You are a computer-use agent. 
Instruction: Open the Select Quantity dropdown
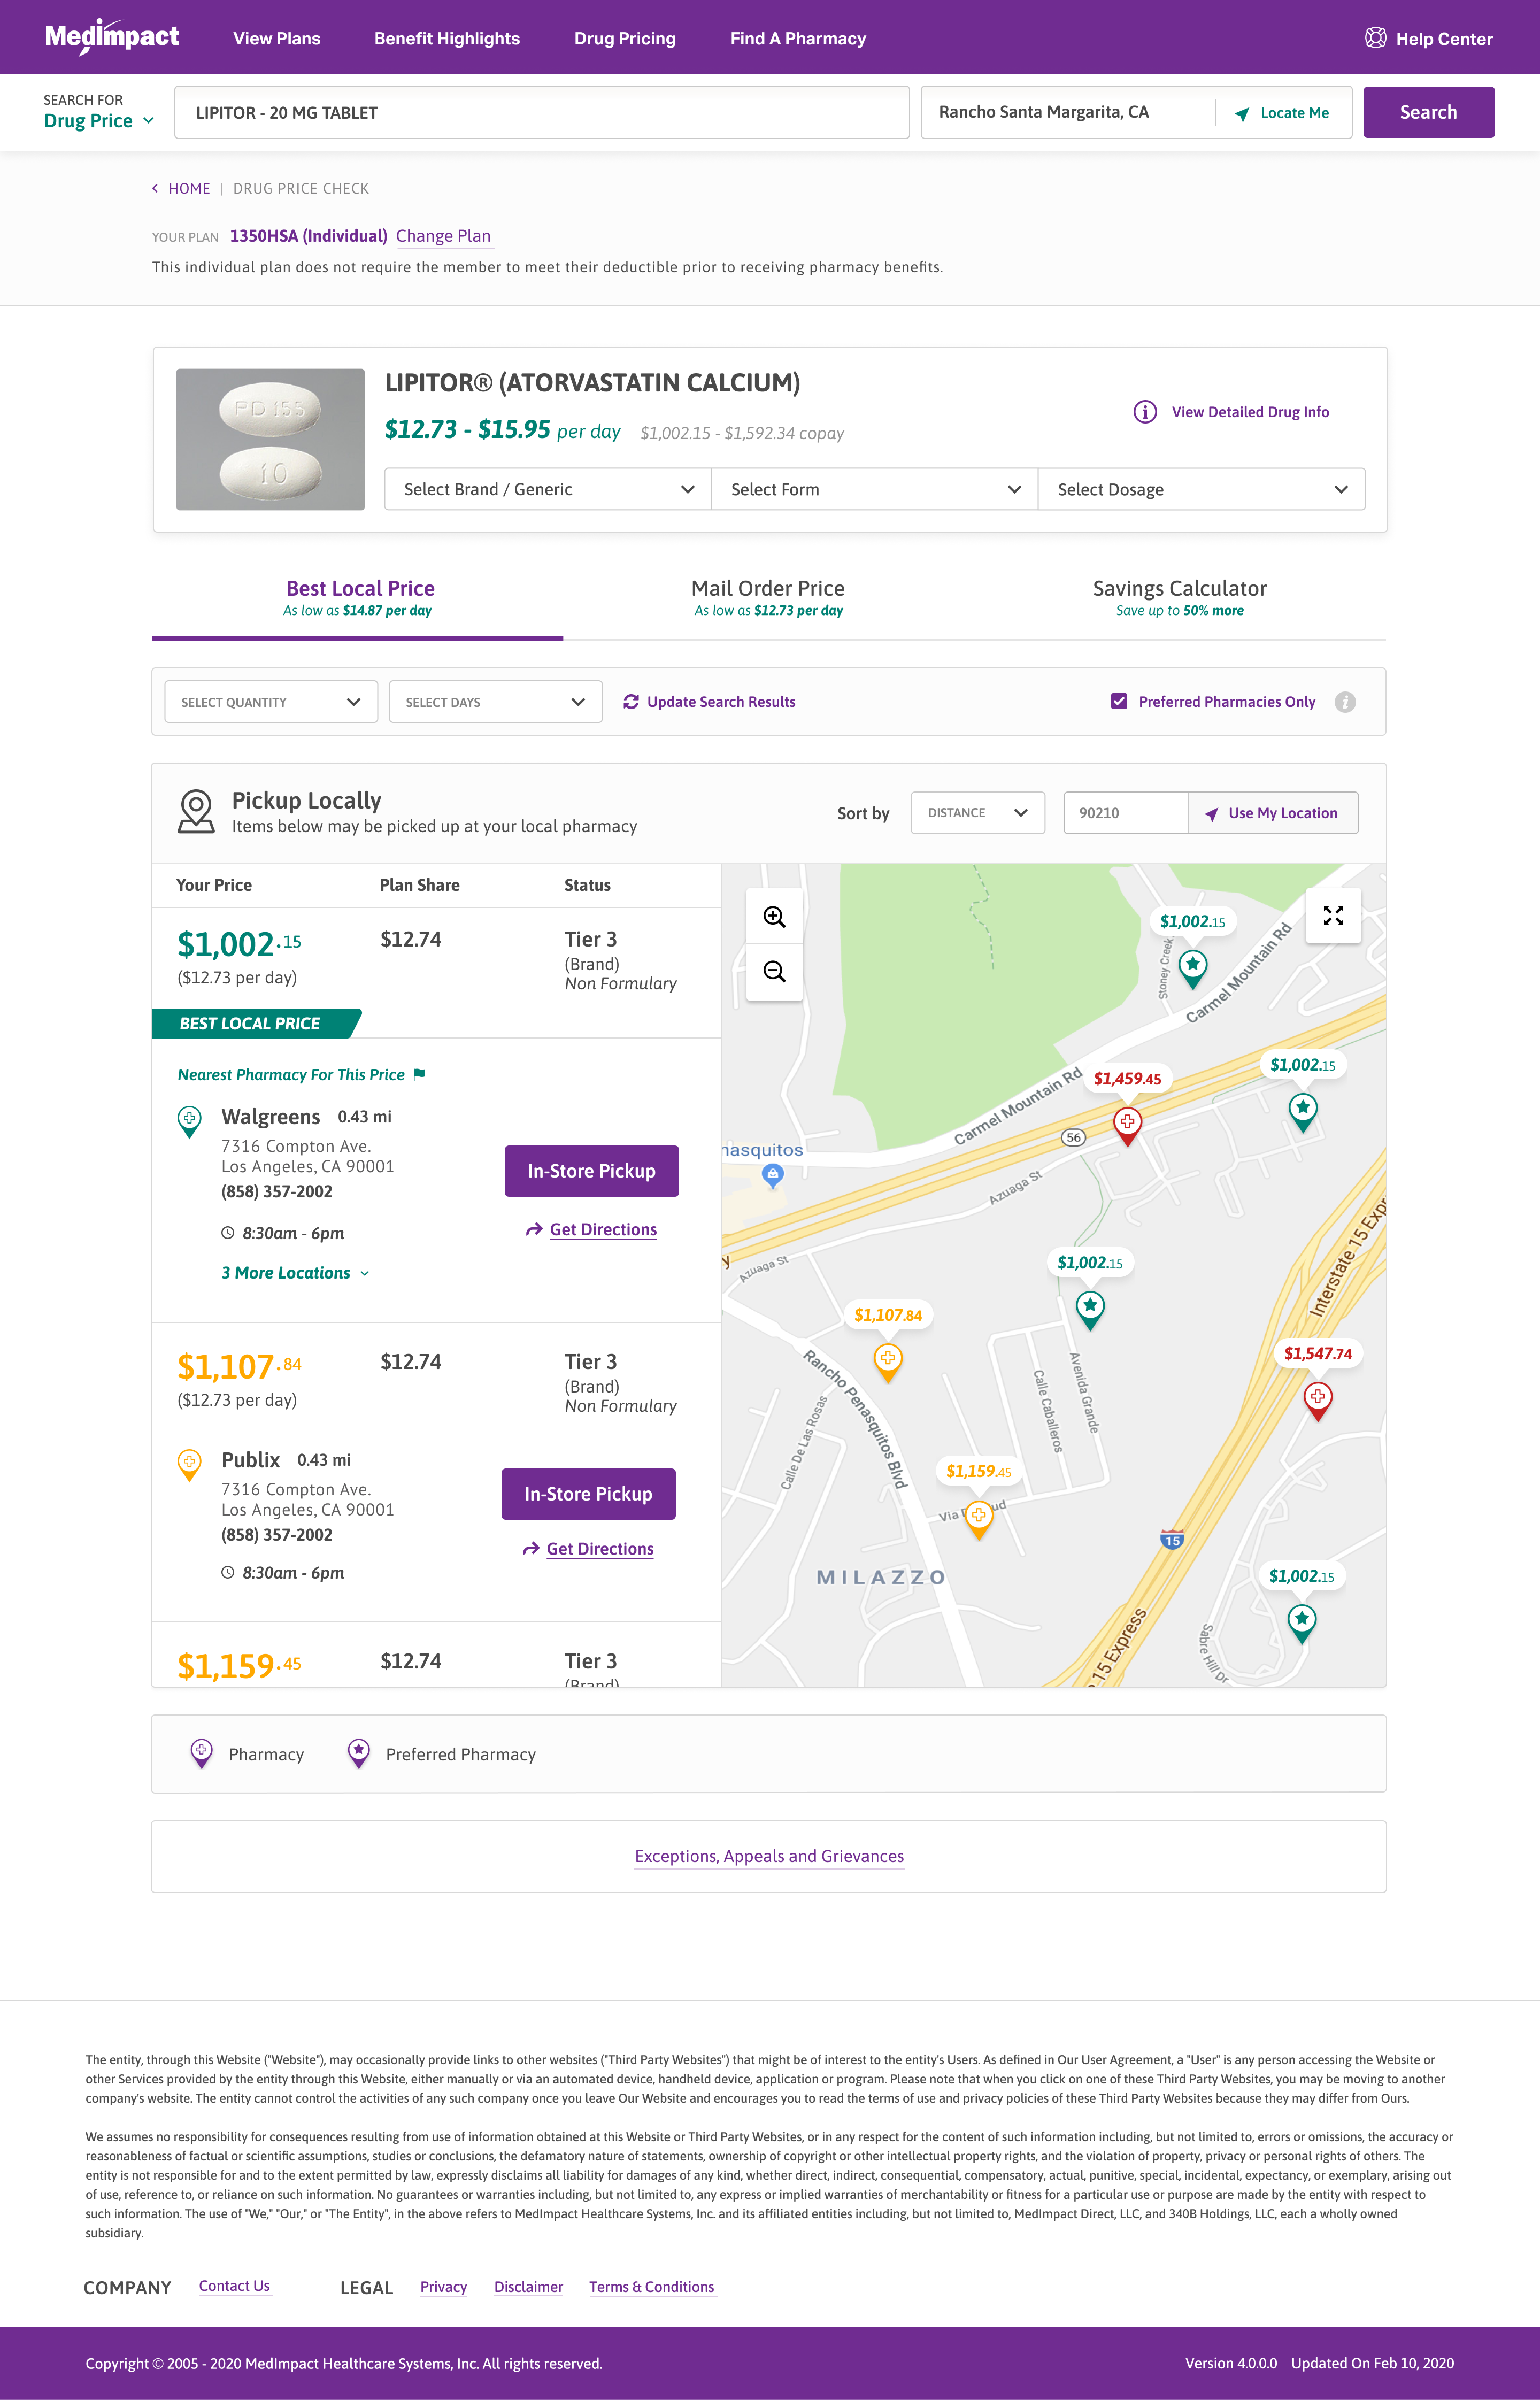[271, 702]
